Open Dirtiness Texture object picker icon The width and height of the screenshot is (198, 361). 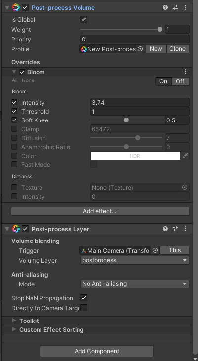click(185, 187)
